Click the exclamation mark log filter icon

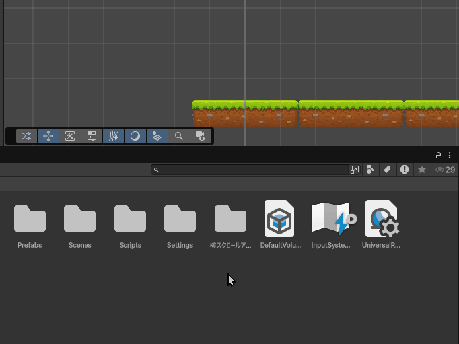coord(405,170)
